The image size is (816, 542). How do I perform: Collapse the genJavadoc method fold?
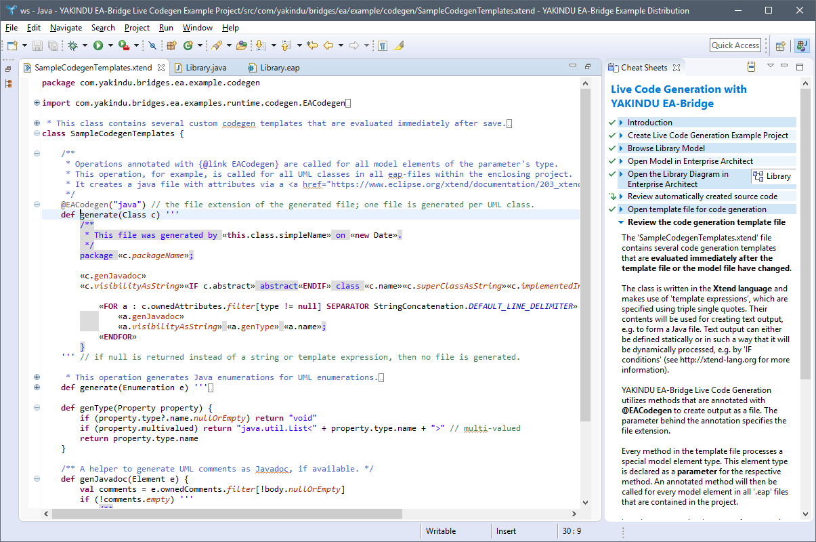tap(37, 479)
